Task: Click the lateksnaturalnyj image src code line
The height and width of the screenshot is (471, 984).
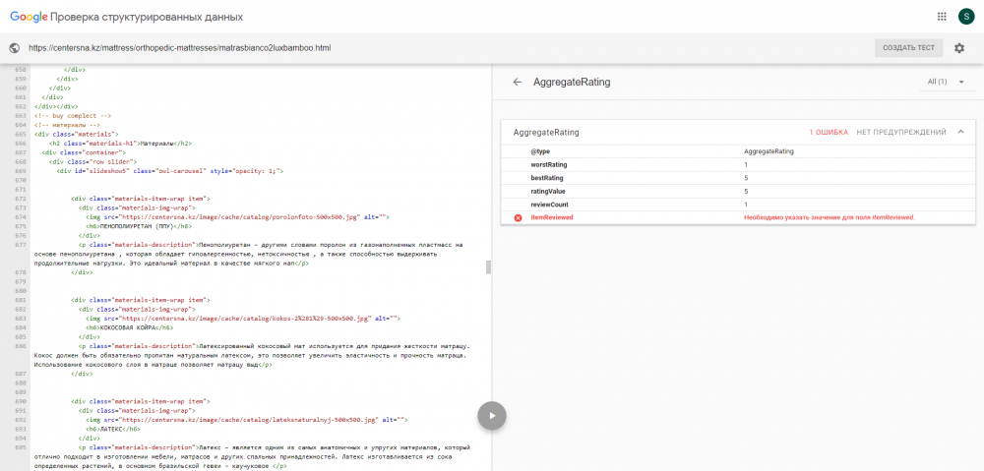Action: pos(247,420)
